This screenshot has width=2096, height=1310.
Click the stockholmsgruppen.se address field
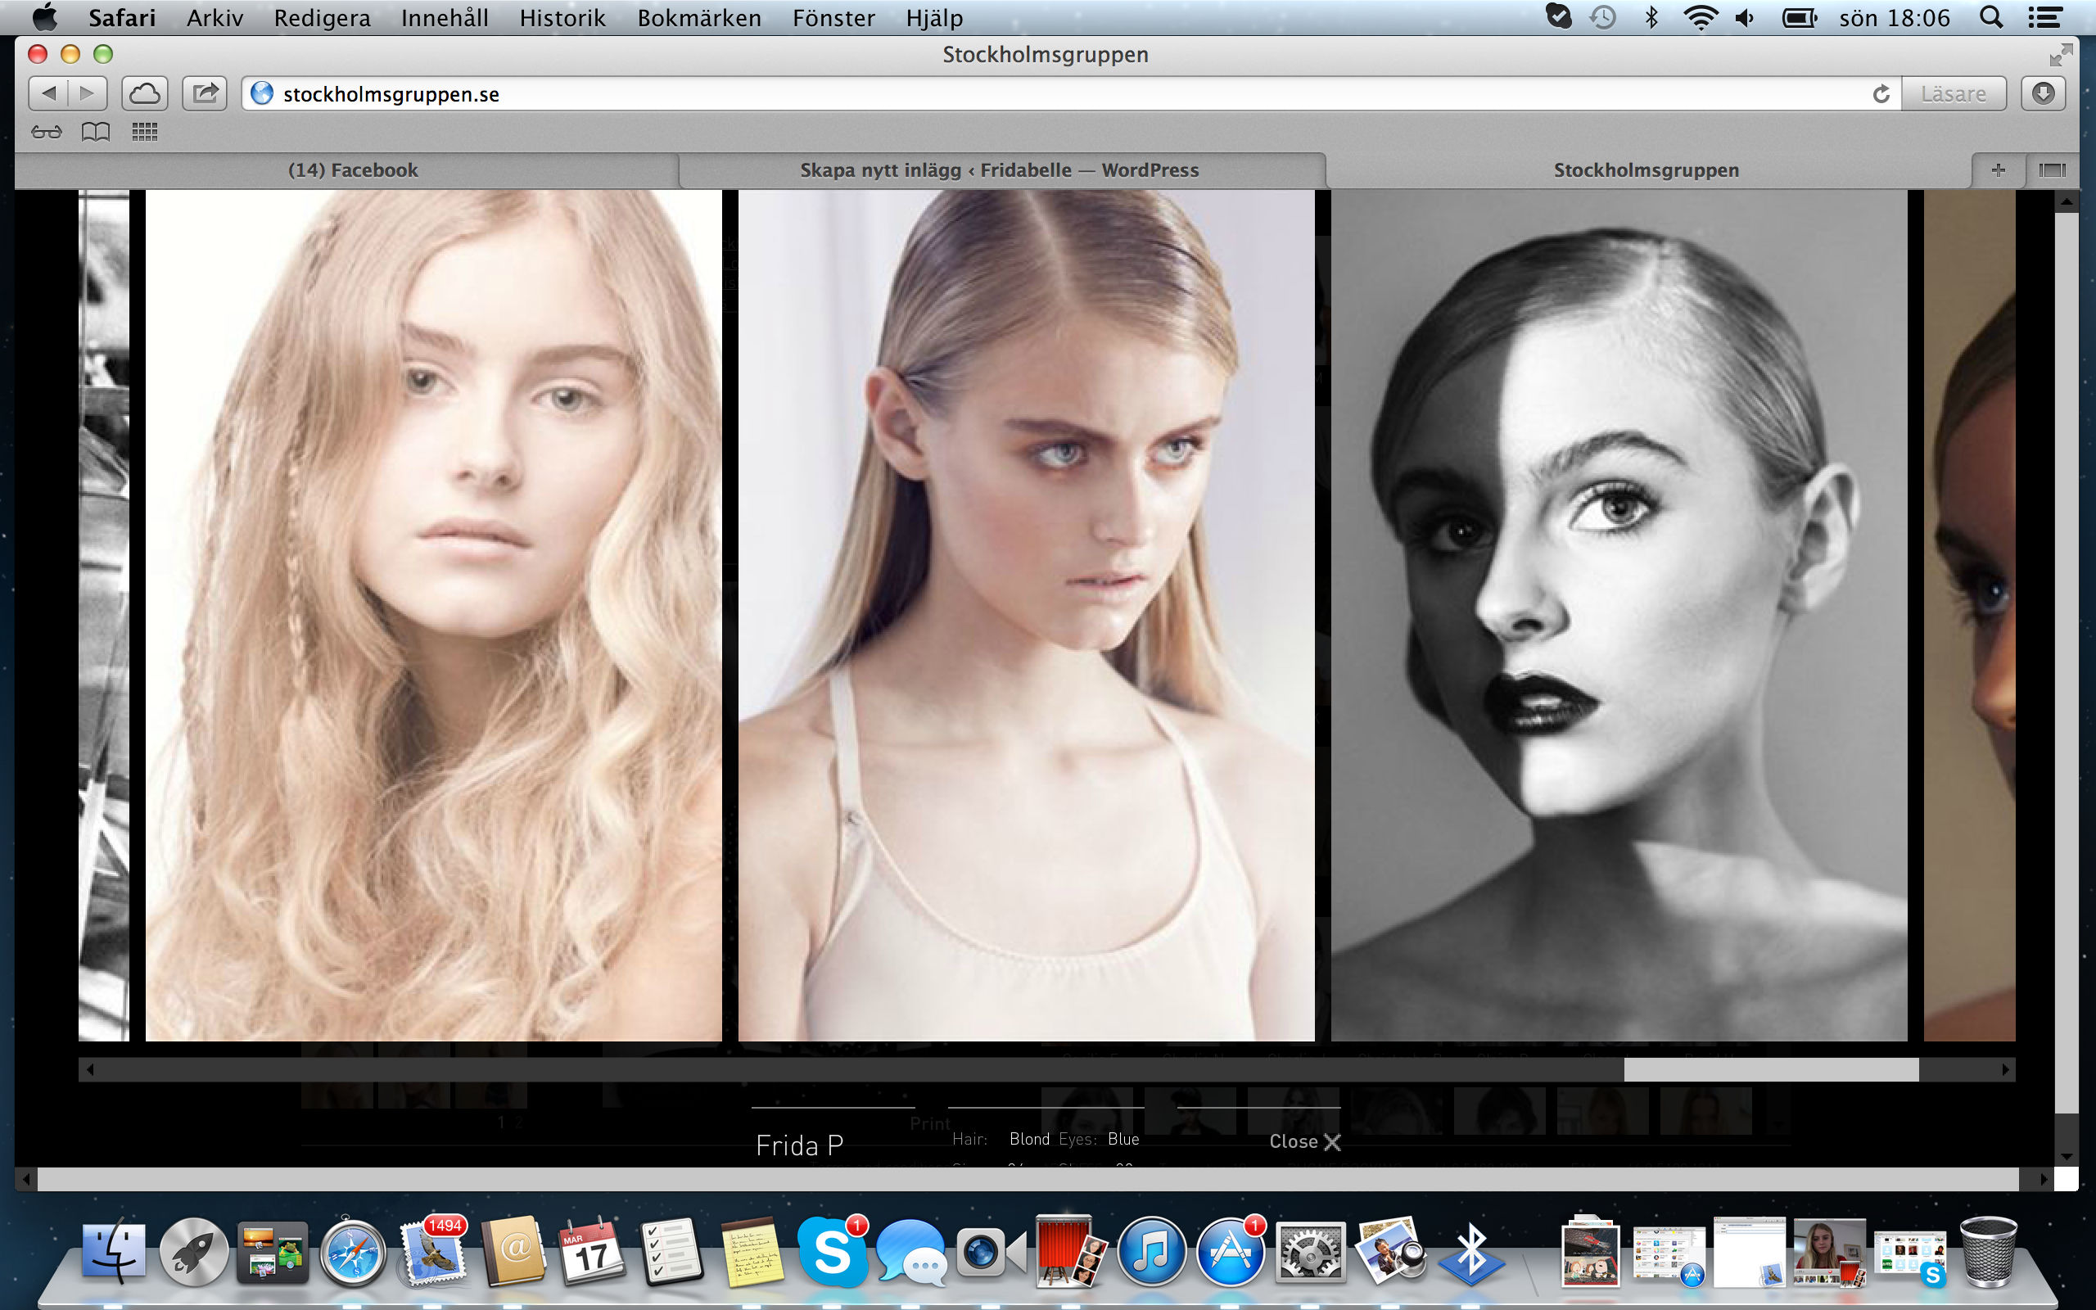tap(1039, 93)
